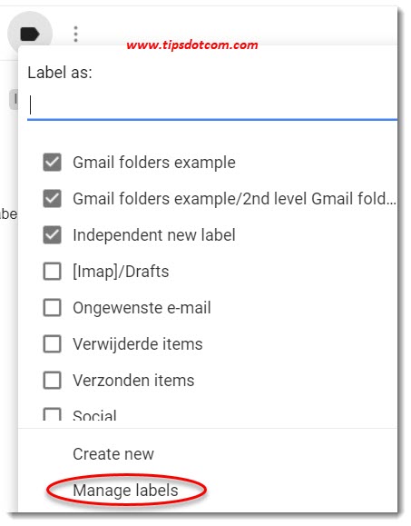The image size is (411, 526).
Task: Select Create new in the label menu
Action: [x=113, y=454]
